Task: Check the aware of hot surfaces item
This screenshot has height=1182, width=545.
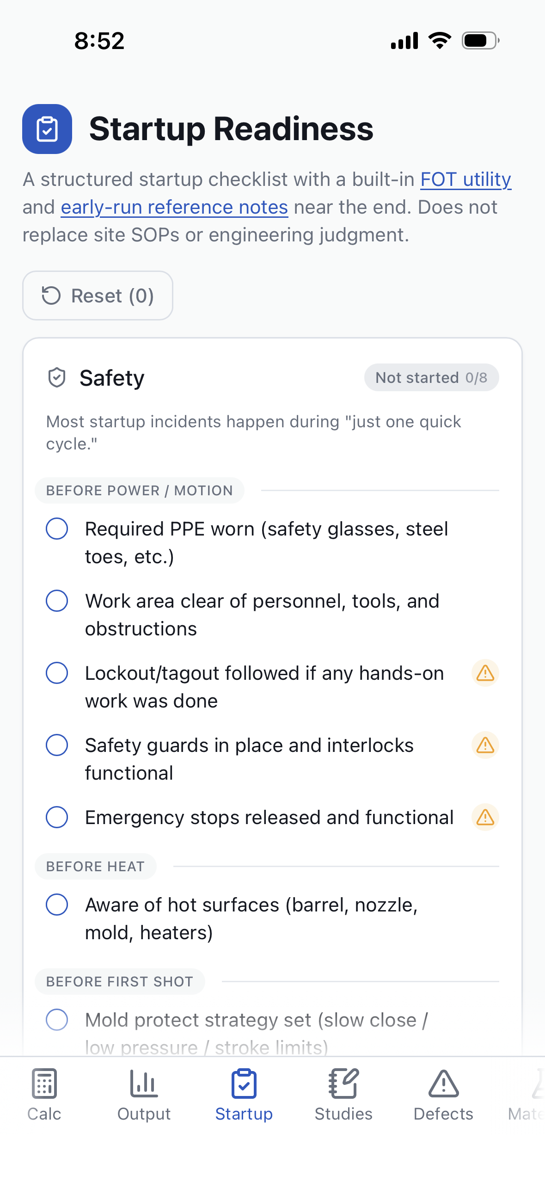Action: [x=57, y=905]
